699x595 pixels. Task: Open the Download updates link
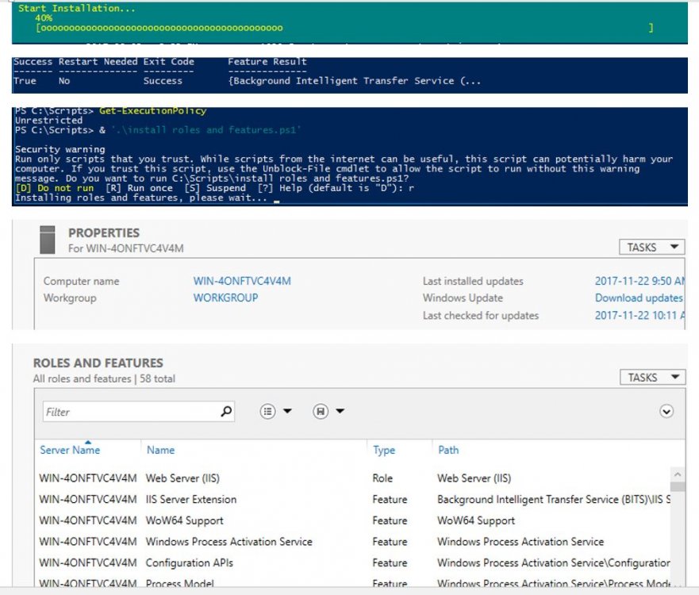pos(639,297)
